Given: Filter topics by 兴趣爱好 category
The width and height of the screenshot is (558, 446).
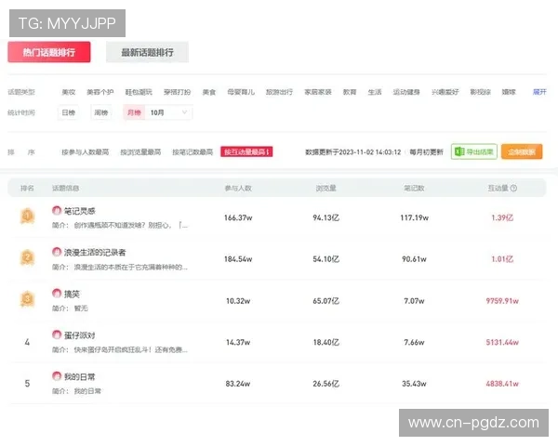Looking at the screenshot, I should pos(445,92).
